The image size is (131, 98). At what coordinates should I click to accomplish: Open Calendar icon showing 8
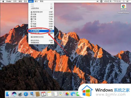coord(43,94)
